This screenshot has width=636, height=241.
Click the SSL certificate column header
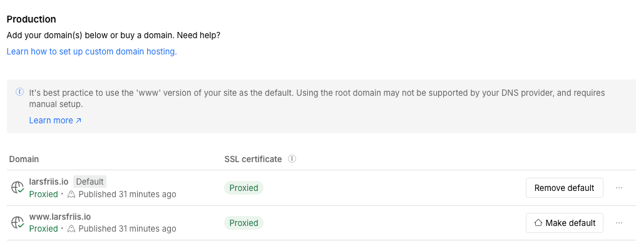point(253,159)
